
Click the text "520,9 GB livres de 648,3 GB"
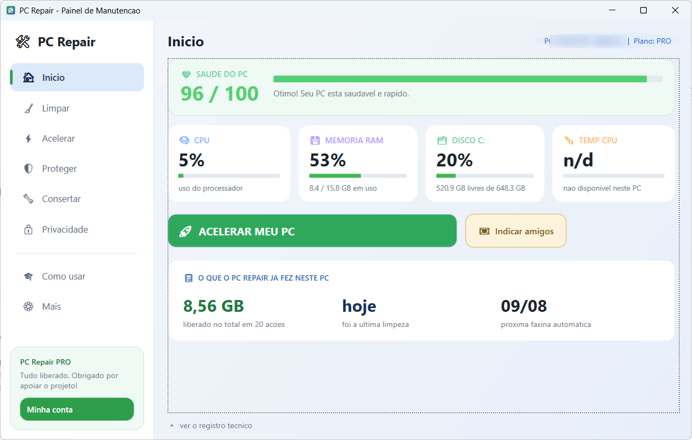pyautogui.click(x=481, y=188)
